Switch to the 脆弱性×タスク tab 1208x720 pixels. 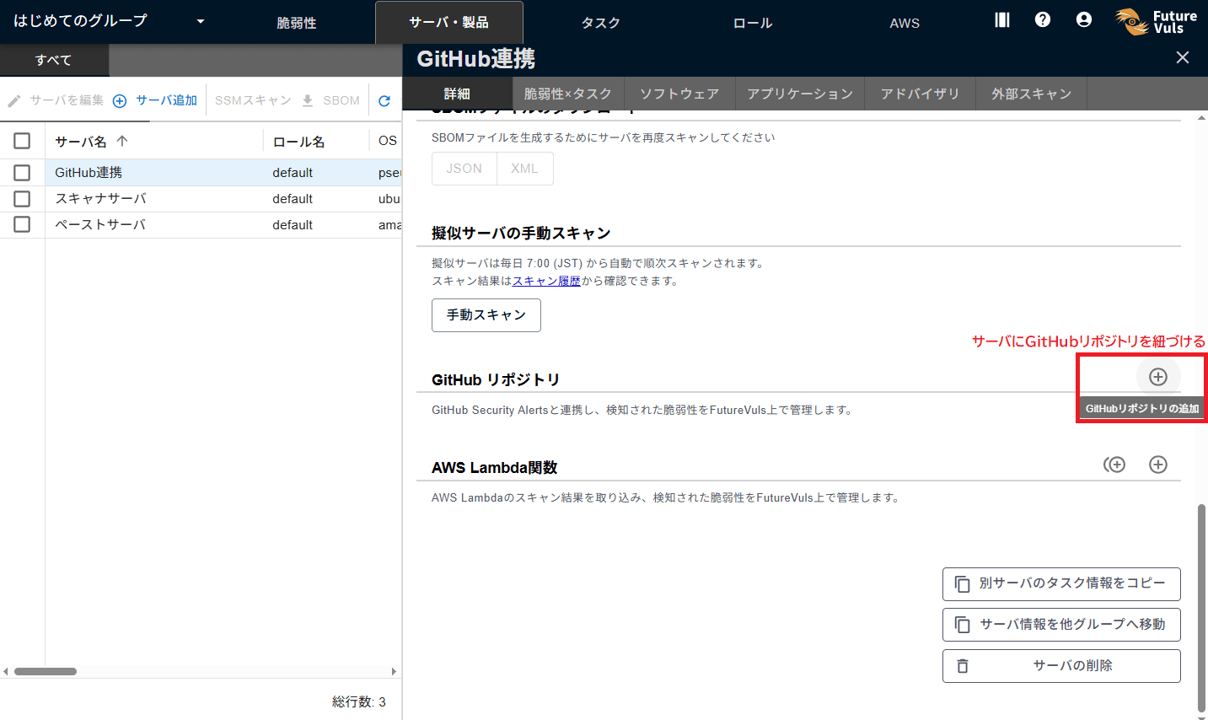point(568,94)
